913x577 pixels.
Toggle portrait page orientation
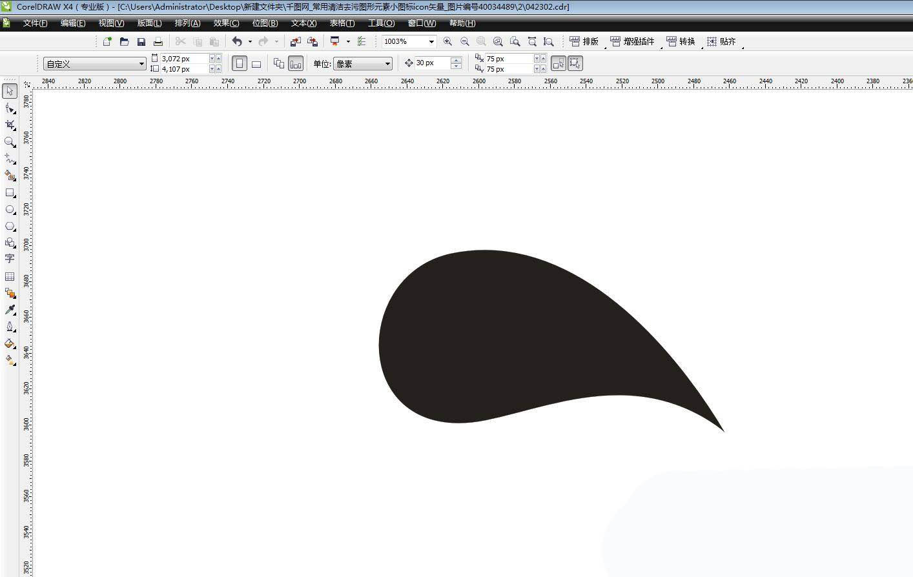[x=240, y=63]
